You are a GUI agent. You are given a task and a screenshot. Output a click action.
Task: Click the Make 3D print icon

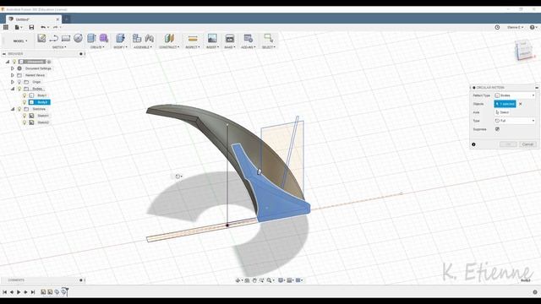[x=229, y=38]
